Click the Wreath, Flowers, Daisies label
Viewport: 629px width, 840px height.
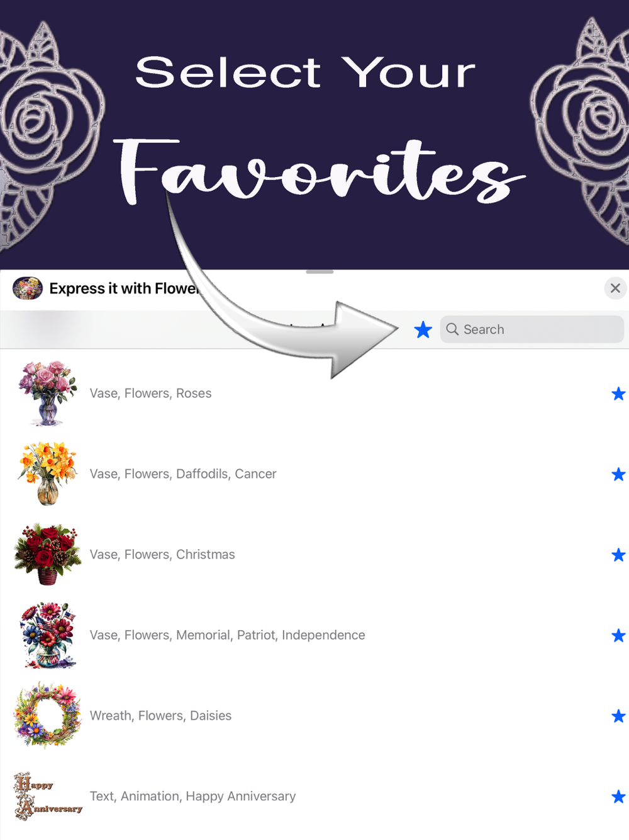pyautogui.click(x=160, y=715)
